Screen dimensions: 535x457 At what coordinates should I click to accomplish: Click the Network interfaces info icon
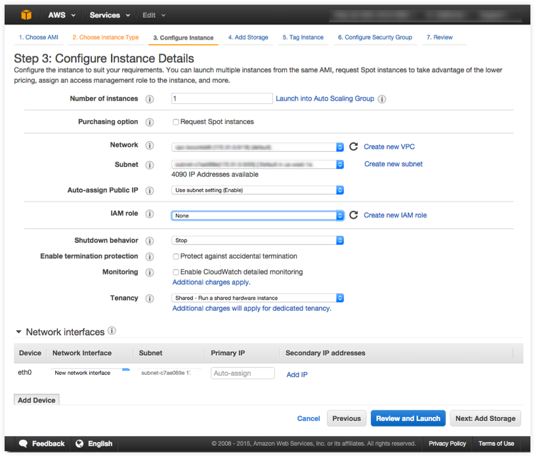[x=112, y=332]
